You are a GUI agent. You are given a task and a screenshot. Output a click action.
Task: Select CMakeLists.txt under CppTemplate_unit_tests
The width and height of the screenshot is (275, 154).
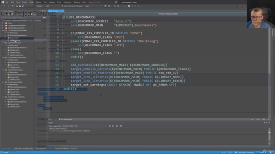point(15,107)
